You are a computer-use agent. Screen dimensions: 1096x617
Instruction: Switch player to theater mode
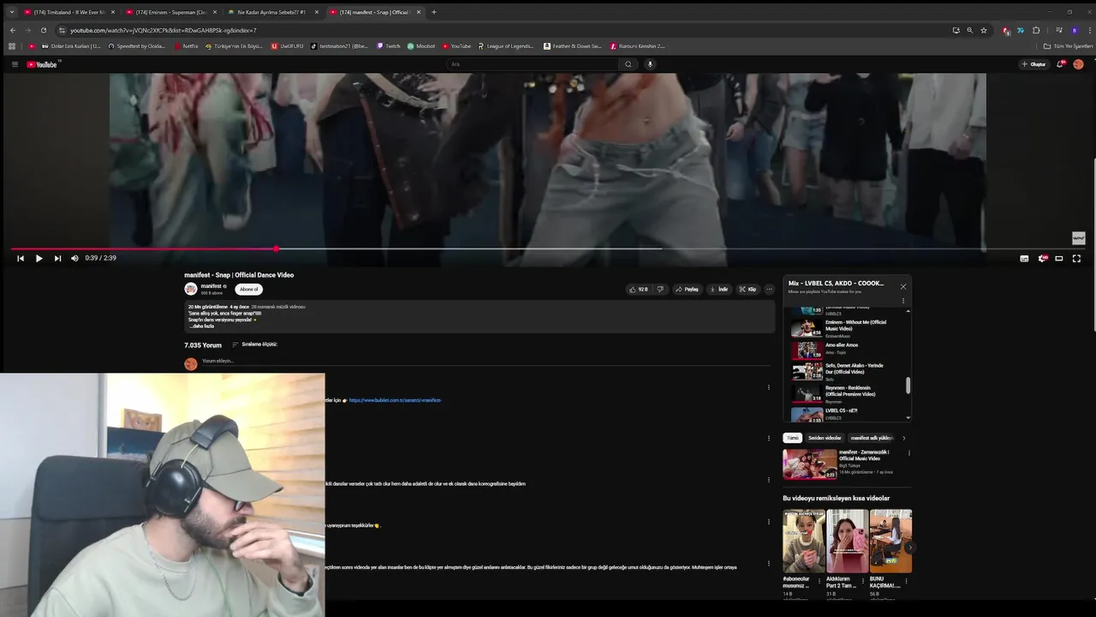[x=1059, y=258]
